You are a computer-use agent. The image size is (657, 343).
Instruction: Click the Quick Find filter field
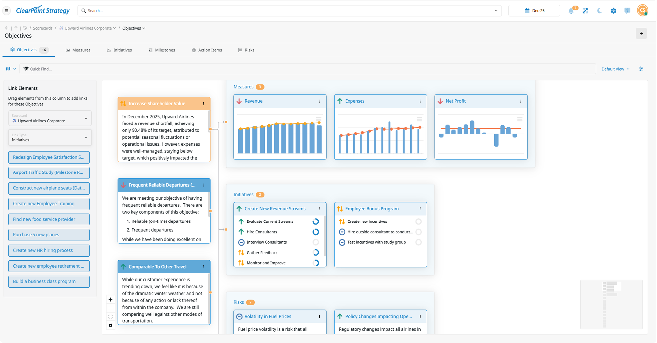[308, 69]
